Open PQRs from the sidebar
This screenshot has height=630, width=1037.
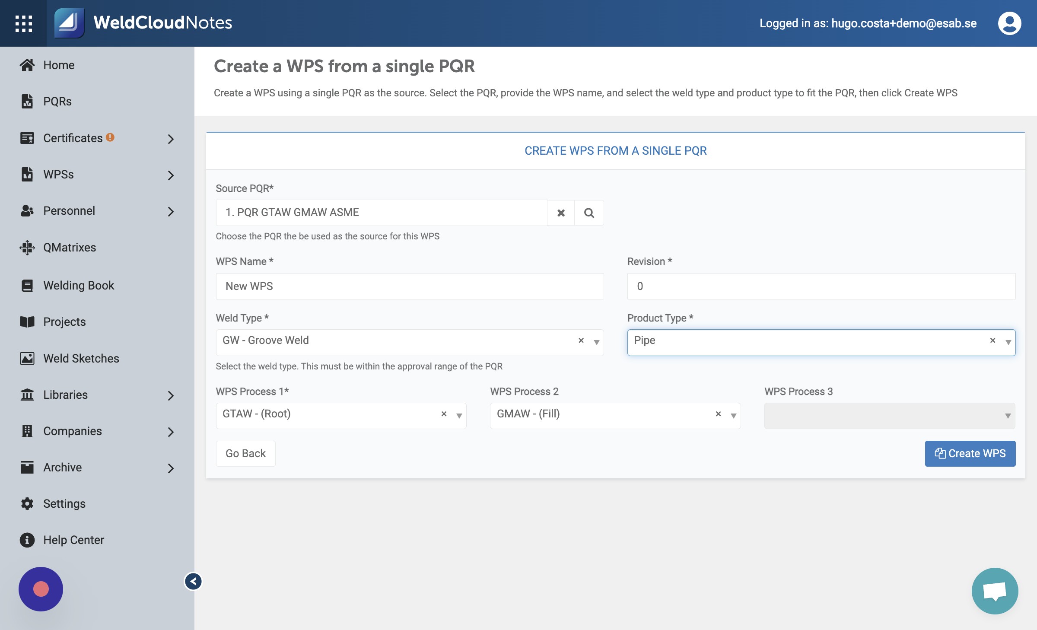click(x=57, y=101)
